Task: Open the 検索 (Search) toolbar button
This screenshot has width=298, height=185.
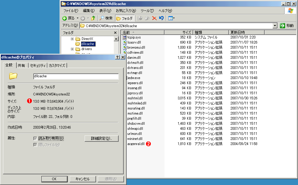Action: pos(106,18)
